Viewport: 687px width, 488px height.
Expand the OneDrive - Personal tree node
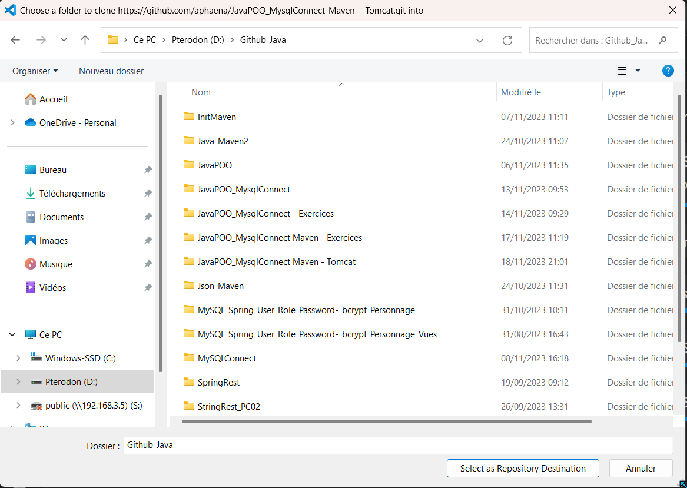coord(12,122)
